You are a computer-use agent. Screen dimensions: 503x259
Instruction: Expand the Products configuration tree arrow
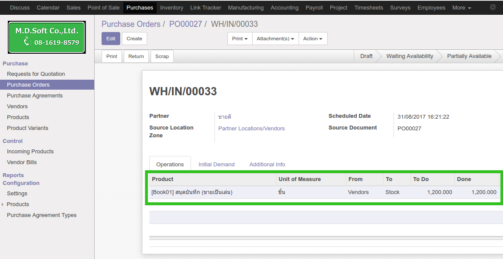point(3,204)
